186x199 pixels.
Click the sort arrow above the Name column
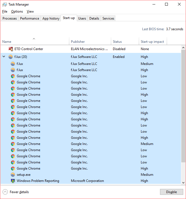[34, 39]
